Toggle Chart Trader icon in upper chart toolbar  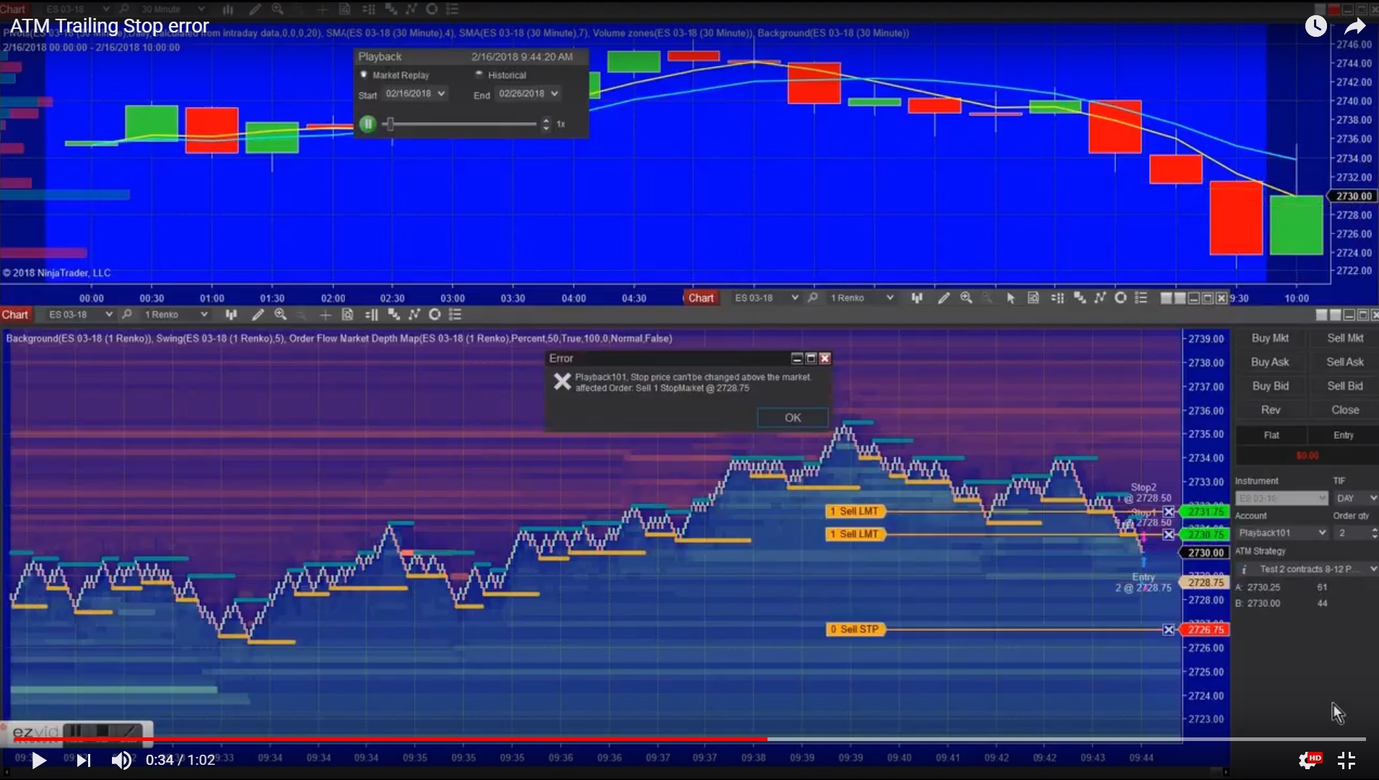pyautogui.click(x=1058, y=298)
